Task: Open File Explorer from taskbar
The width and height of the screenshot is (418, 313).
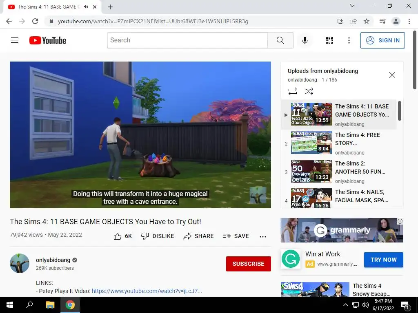Action: (x=50, y=305)
